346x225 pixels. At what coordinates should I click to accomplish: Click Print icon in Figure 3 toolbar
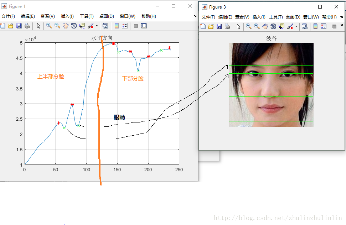click(227, 27)
